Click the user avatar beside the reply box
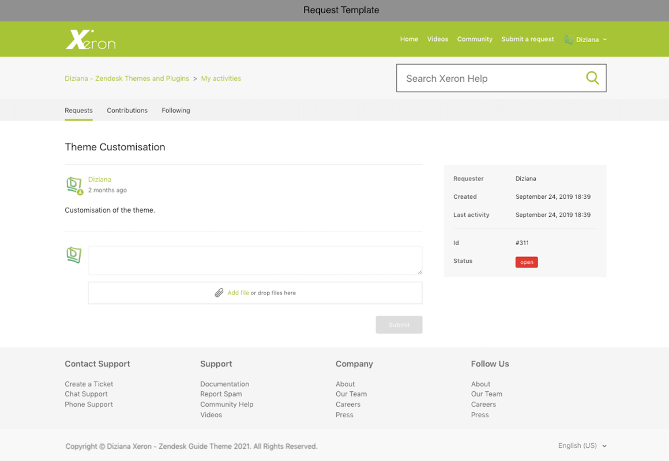This screenshot has width=669, height=461. [74, 255]
